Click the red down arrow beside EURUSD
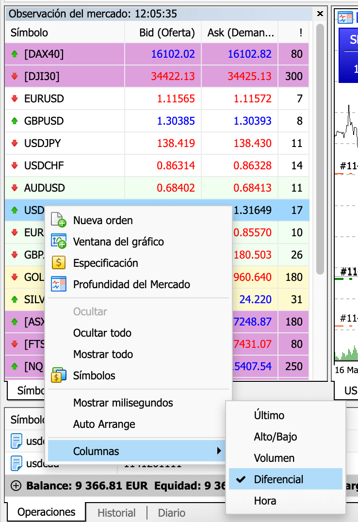Viewport: 358px width, 522px height. point(15,98)
